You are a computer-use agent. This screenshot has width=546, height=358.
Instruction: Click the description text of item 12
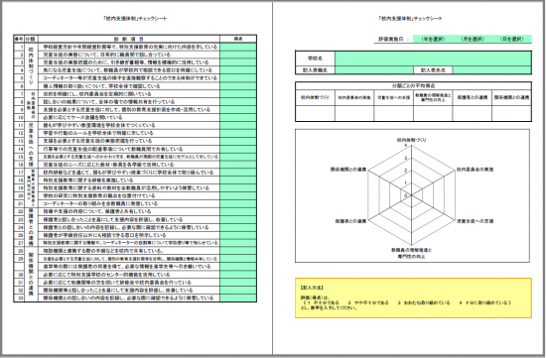(x=98, y=133)
